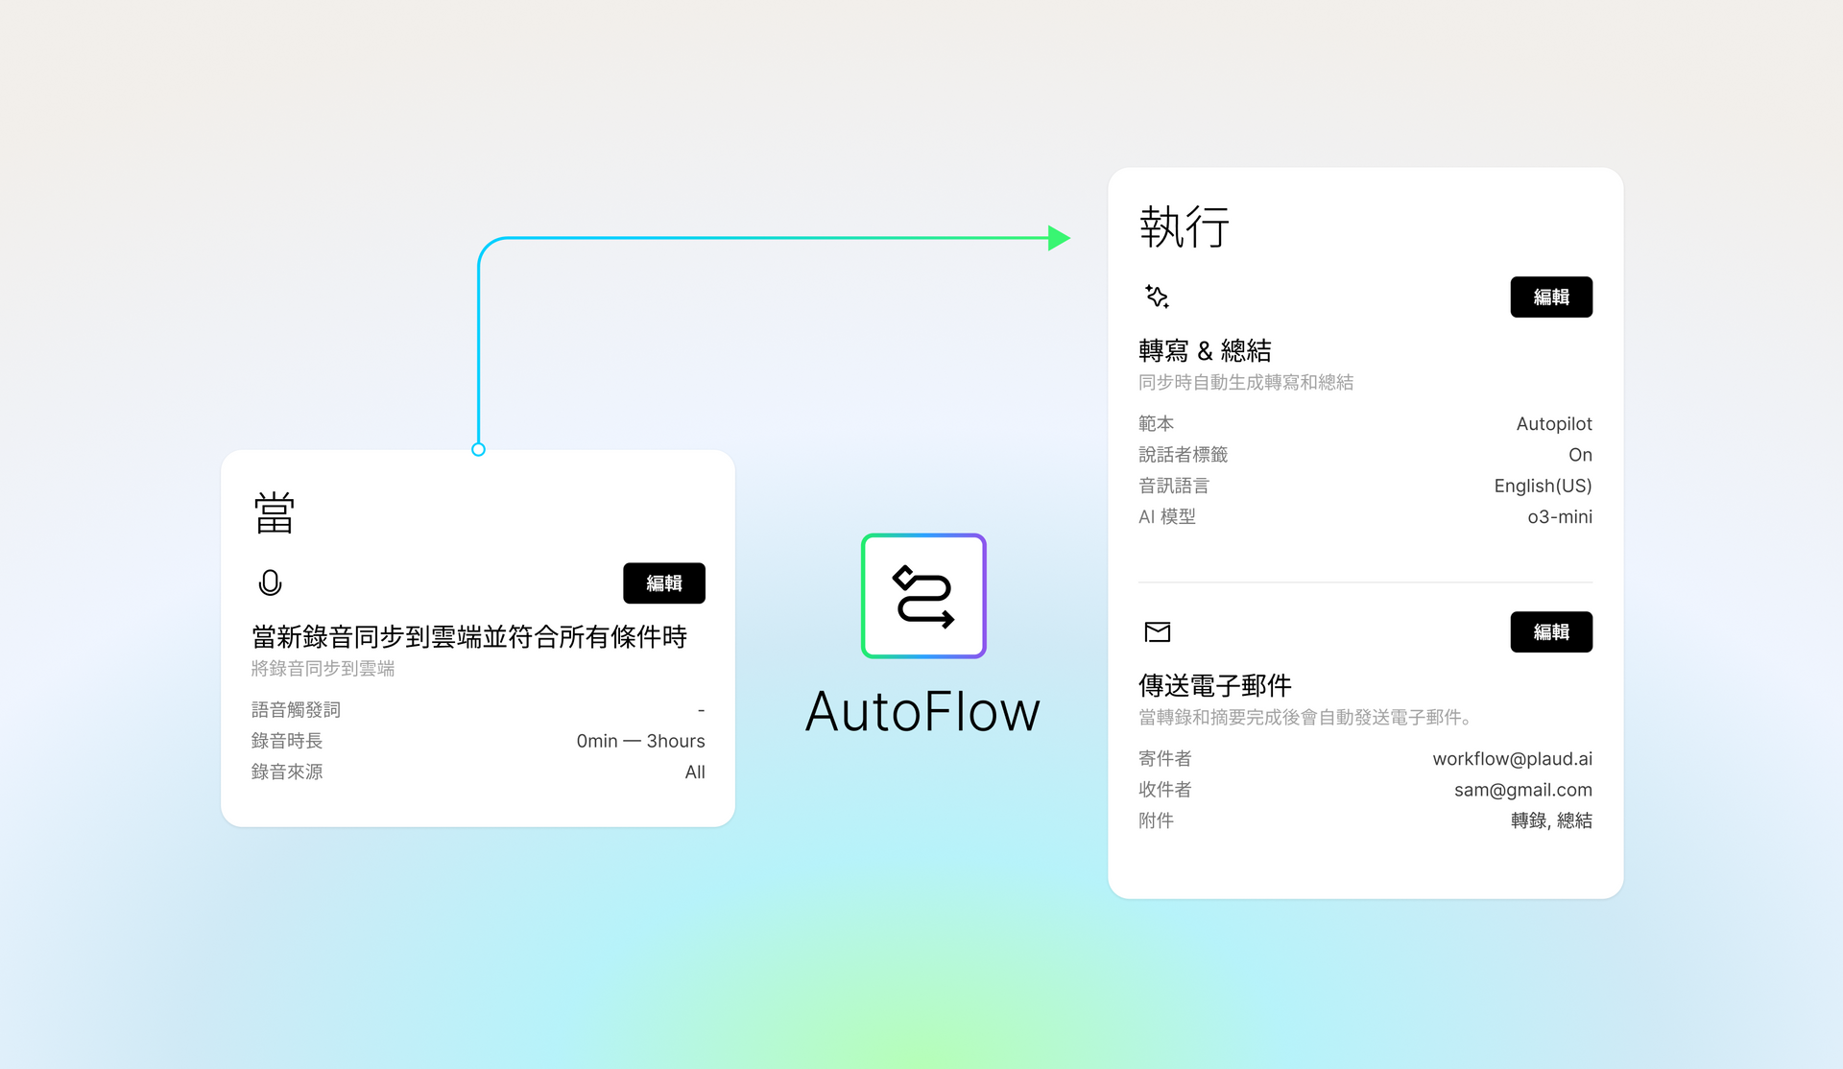Viewport: 1843px width, 1069px height.
Task: Click recording source value All
Action: click(x=695, y=772)
